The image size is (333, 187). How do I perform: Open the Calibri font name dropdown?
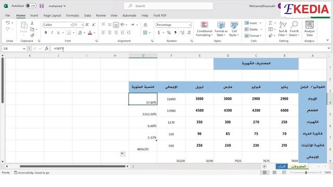click(x=71, y=25)
